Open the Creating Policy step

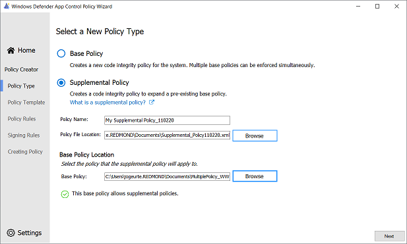tap(25, 152)
